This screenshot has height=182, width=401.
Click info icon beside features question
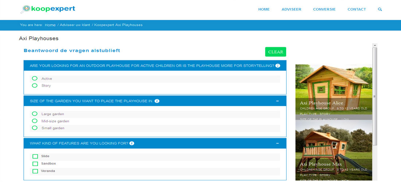(132, 143)
